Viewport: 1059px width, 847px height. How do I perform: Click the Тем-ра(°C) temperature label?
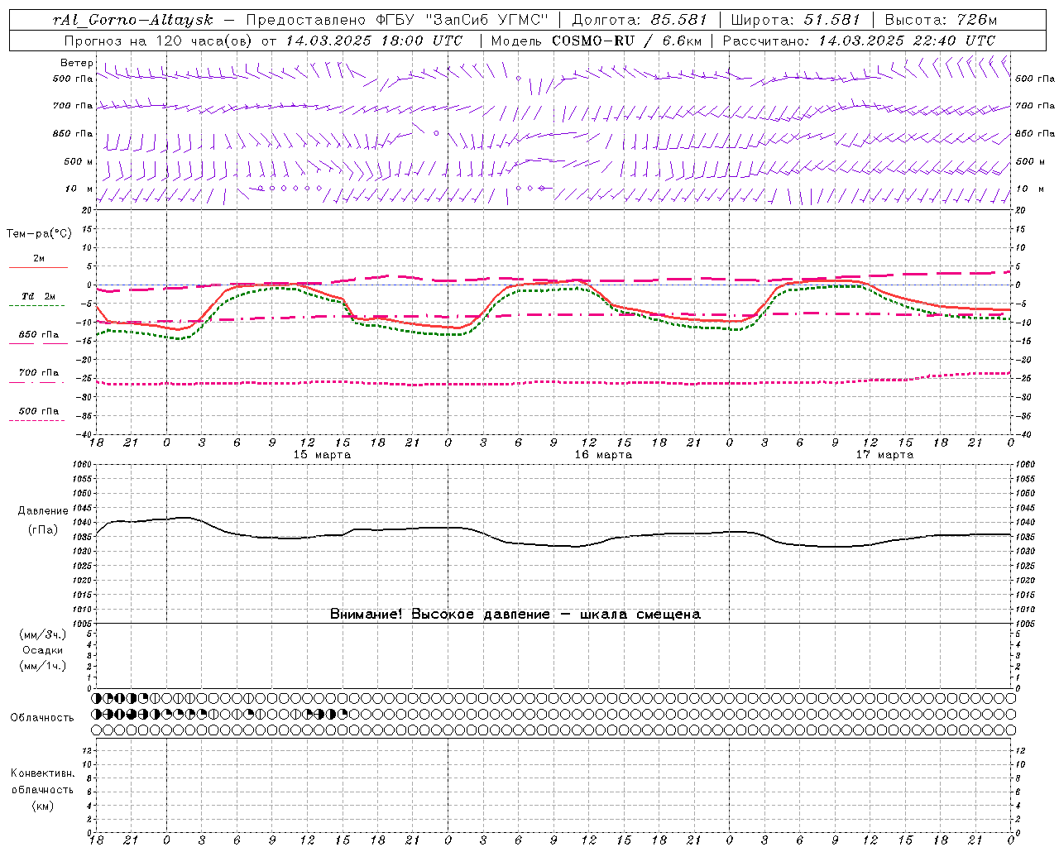point(39,234)
